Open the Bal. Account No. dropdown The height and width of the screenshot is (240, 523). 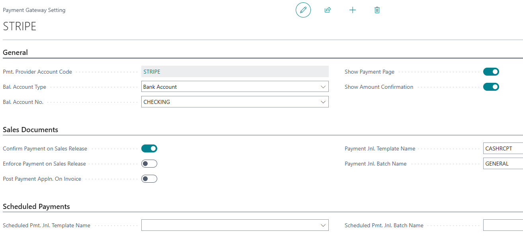point(323,102)
